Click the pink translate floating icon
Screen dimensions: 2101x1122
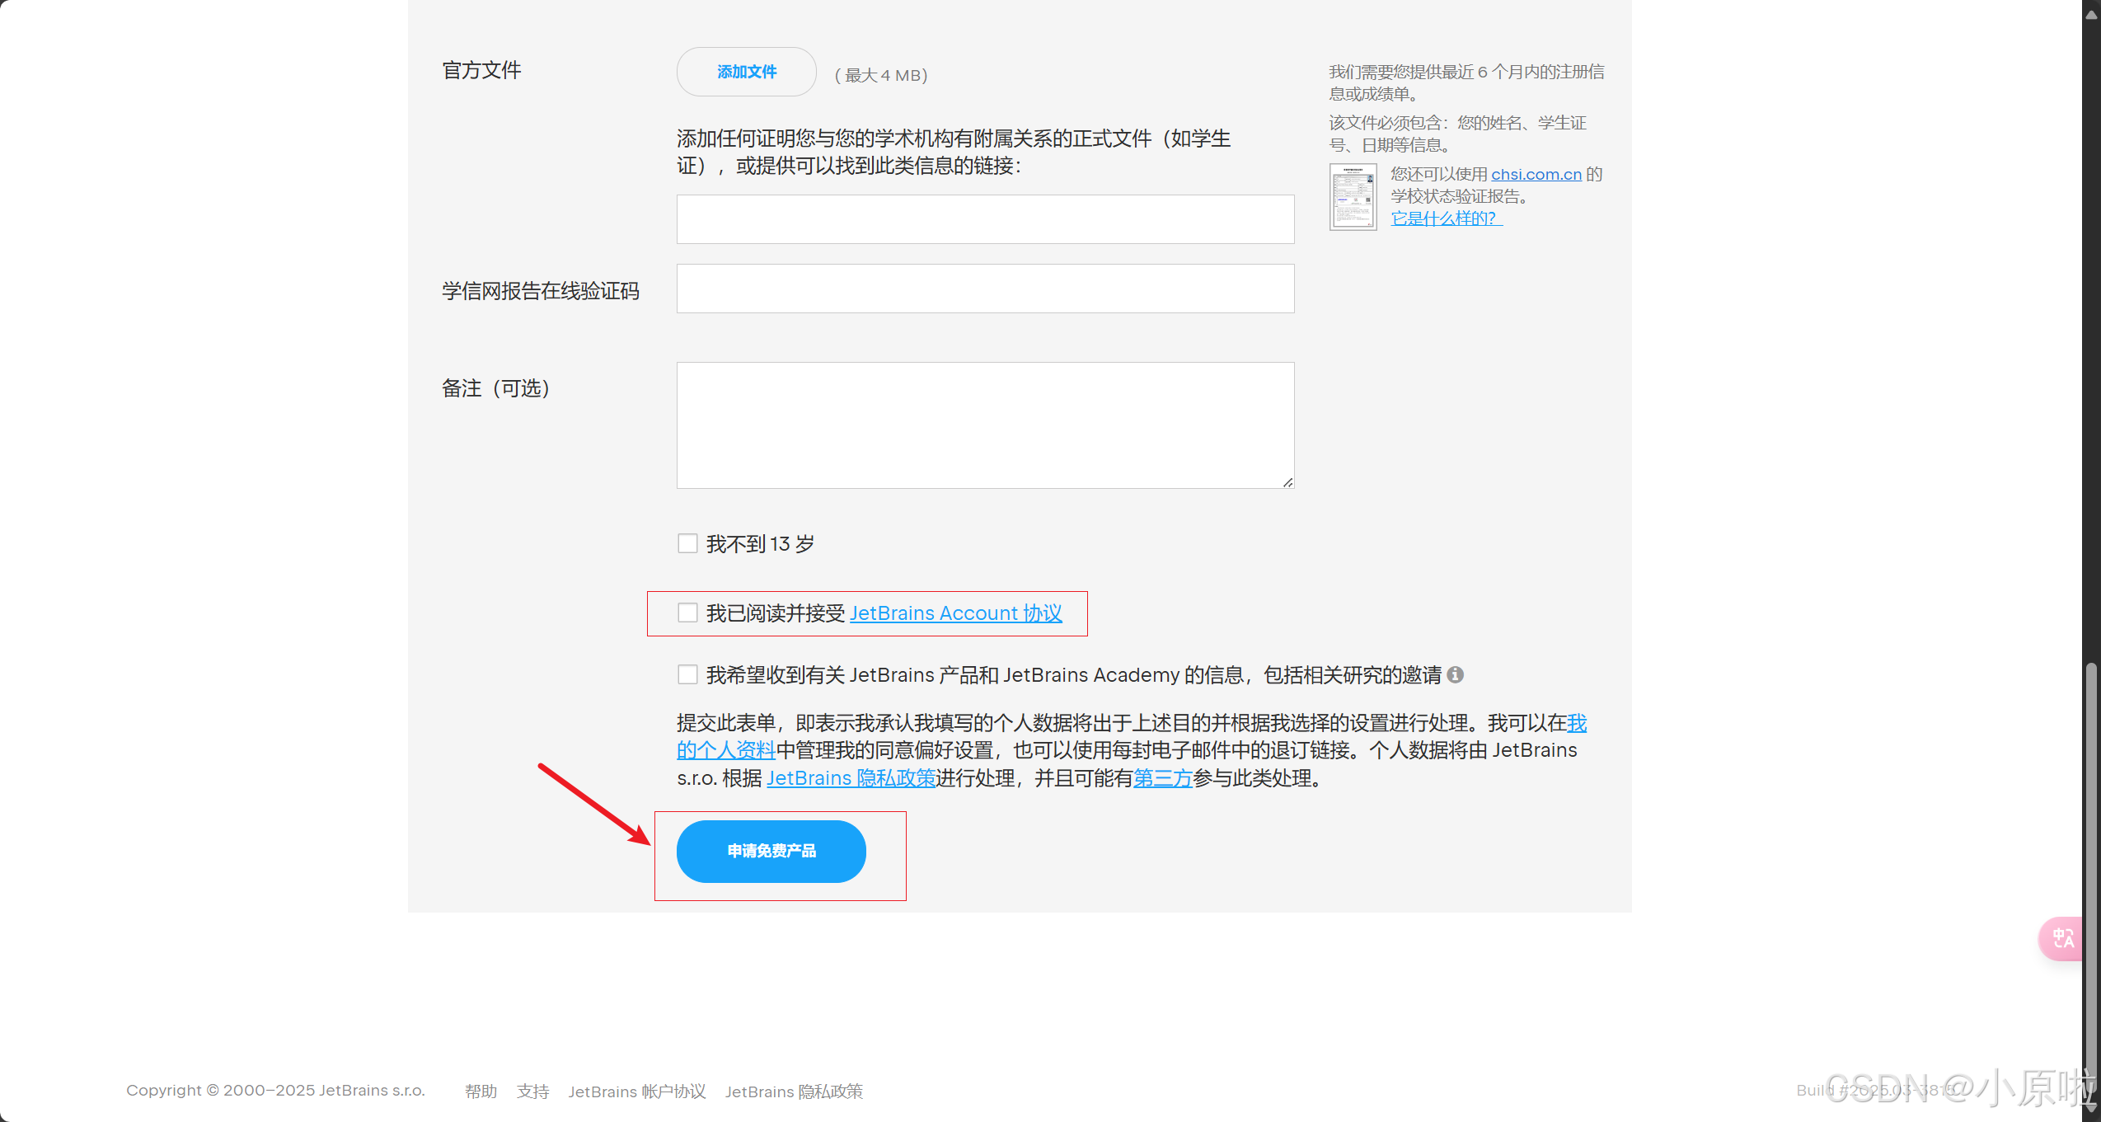[x=2062, y=938]
